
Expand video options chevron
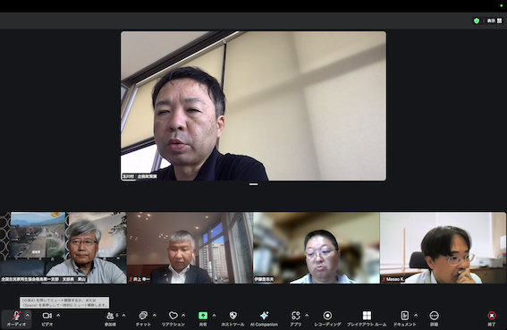pos(58,315)
